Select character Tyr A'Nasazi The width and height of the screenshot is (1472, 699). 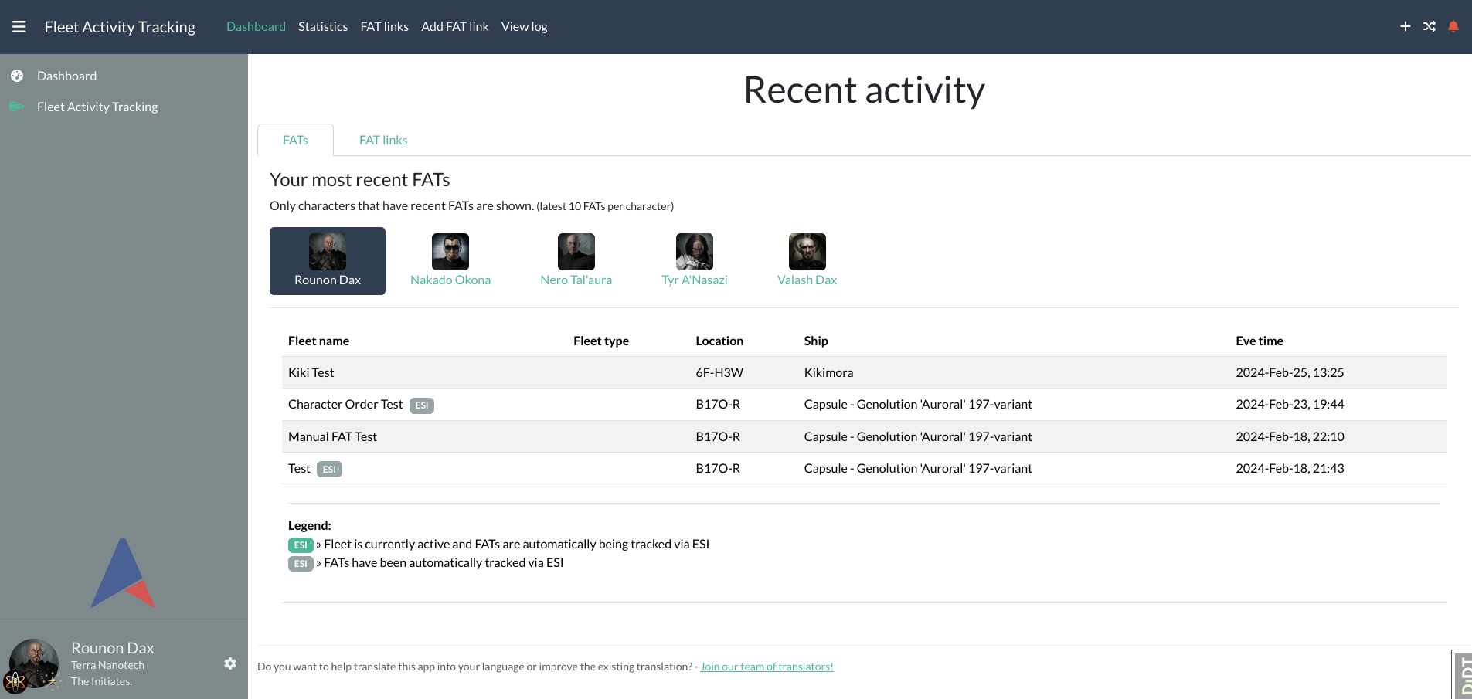pos(694,260)
